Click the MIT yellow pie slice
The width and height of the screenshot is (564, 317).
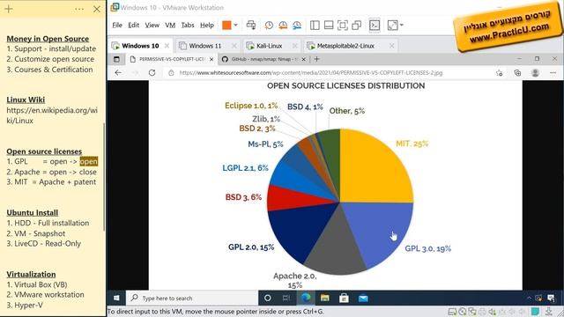[372, 169]
